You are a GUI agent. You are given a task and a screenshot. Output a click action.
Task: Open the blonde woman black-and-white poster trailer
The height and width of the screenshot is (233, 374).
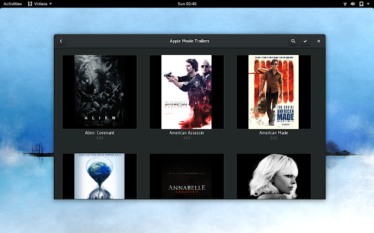pos(273,176)
